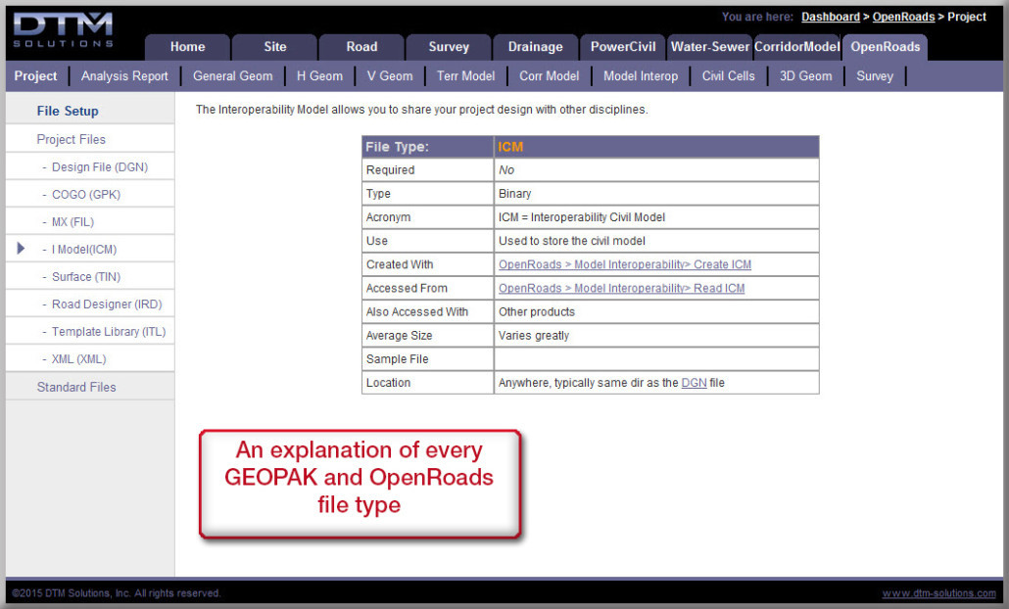This screenshot has width=1009, height=609.
Task: Select File Setup in the sidebar
Action: [x=68, y=111]
